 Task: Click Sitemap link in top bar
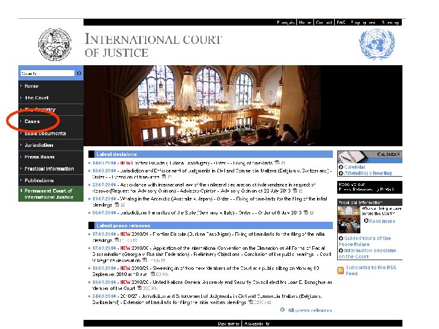point(390,23)
